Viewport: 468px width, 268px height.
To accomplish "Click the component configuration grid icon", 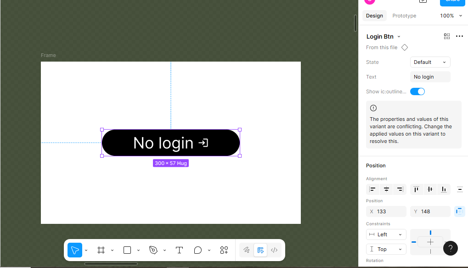I will point(447,36).
